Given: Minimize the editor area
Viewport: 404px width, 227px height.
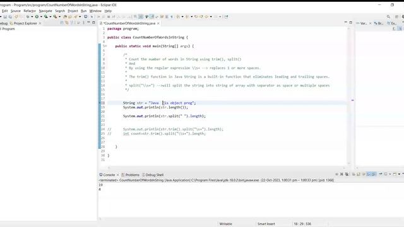Looking at the screenshot, I should click(x=346, y=23).
